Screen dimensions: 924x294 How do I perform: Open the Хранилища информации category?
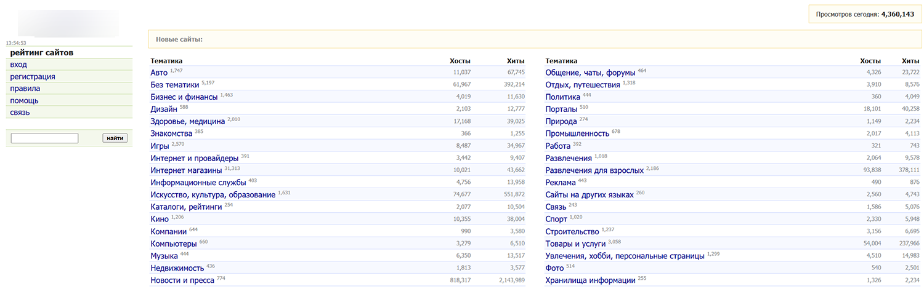click(590, 280)
